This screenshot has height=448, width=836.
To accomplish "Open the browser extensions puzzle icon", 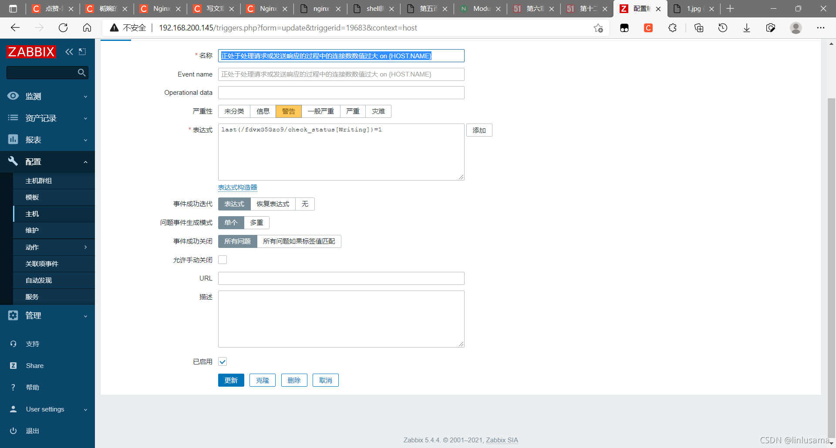I will 672,28.
